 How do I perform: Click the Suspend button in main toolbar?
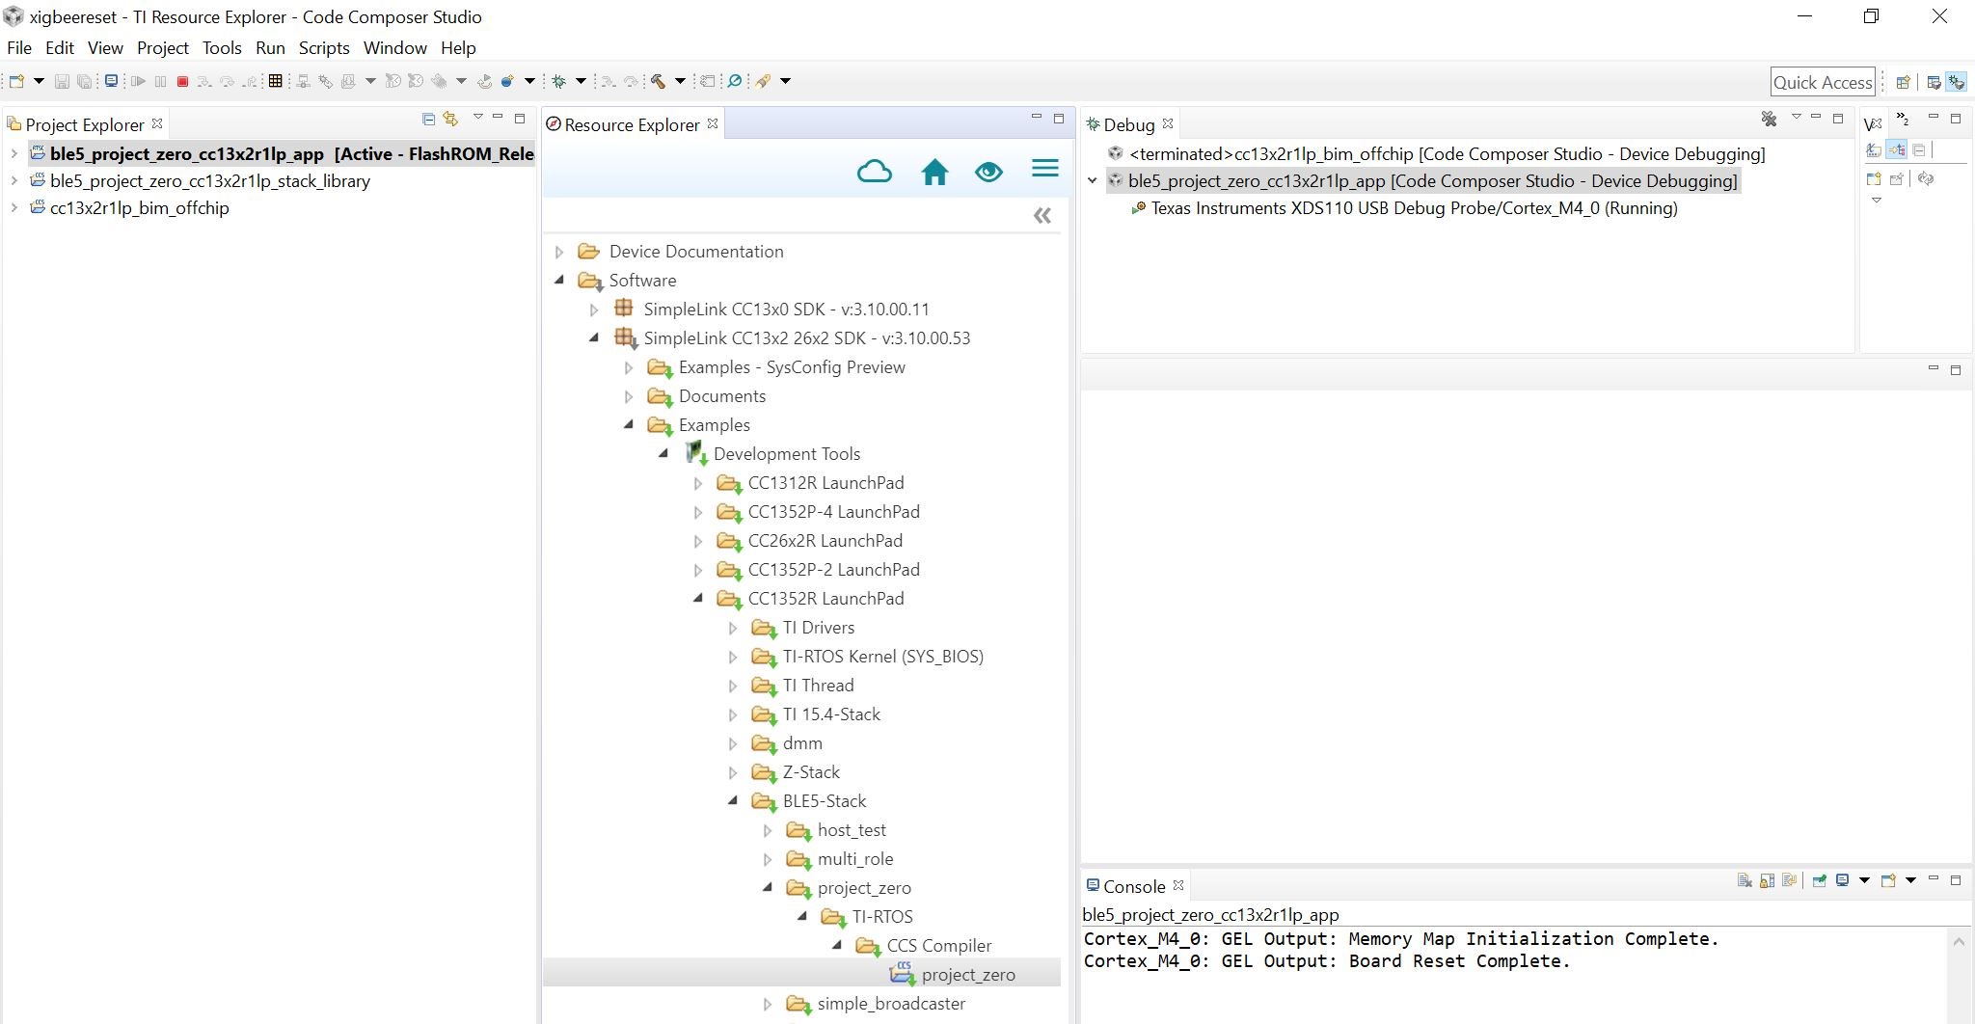(160, 82)
